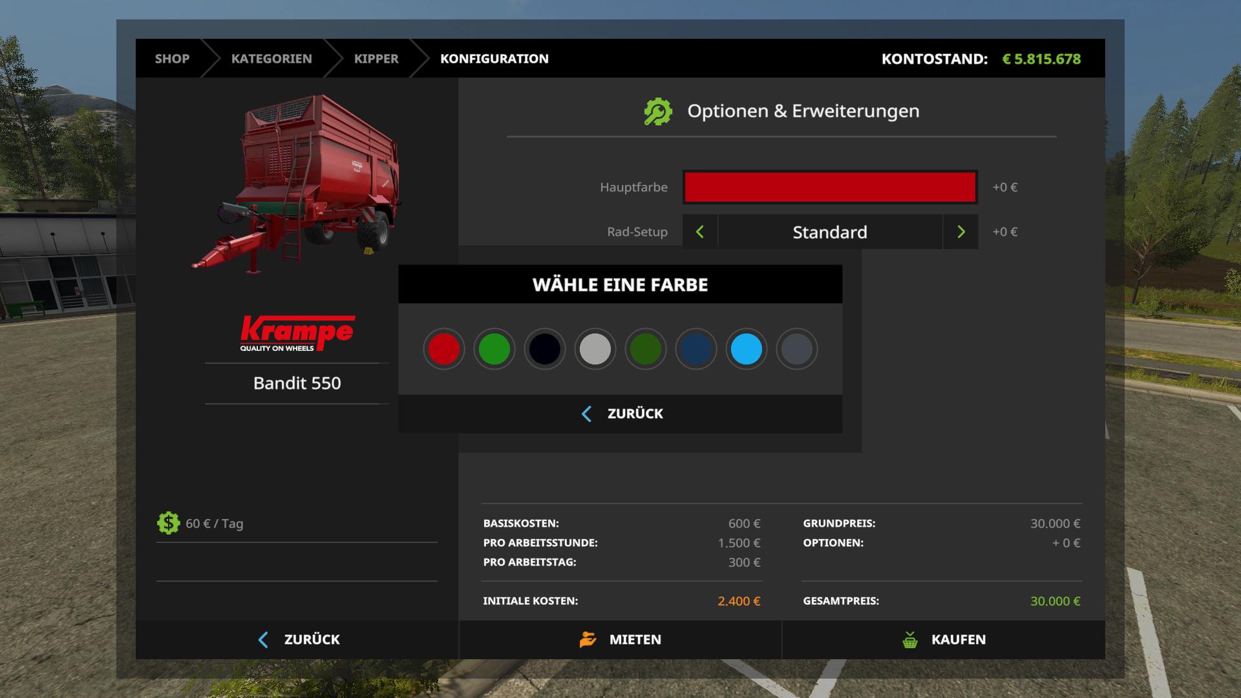Pick the black color swatch
1241x698 pixels.
coord(545,349)
